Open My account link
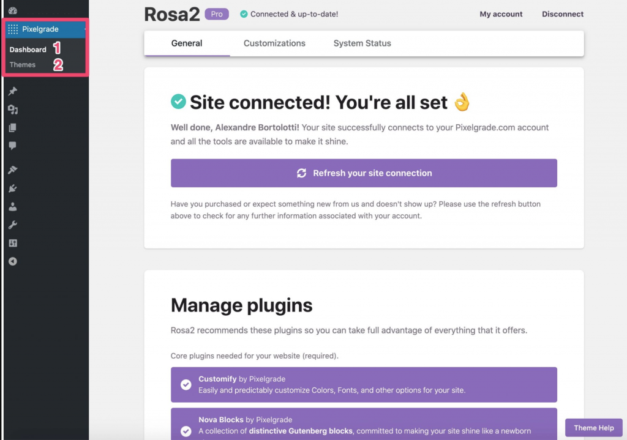This screenshot has height=440, width=627. 501,13
